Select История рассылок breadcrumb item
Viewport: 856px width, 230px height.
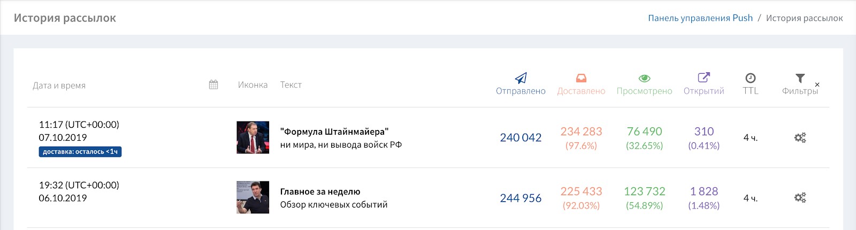804,18
